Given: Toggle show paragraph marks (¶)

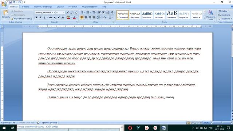Looking at the screenshot, I should click(x=112, y=13).
